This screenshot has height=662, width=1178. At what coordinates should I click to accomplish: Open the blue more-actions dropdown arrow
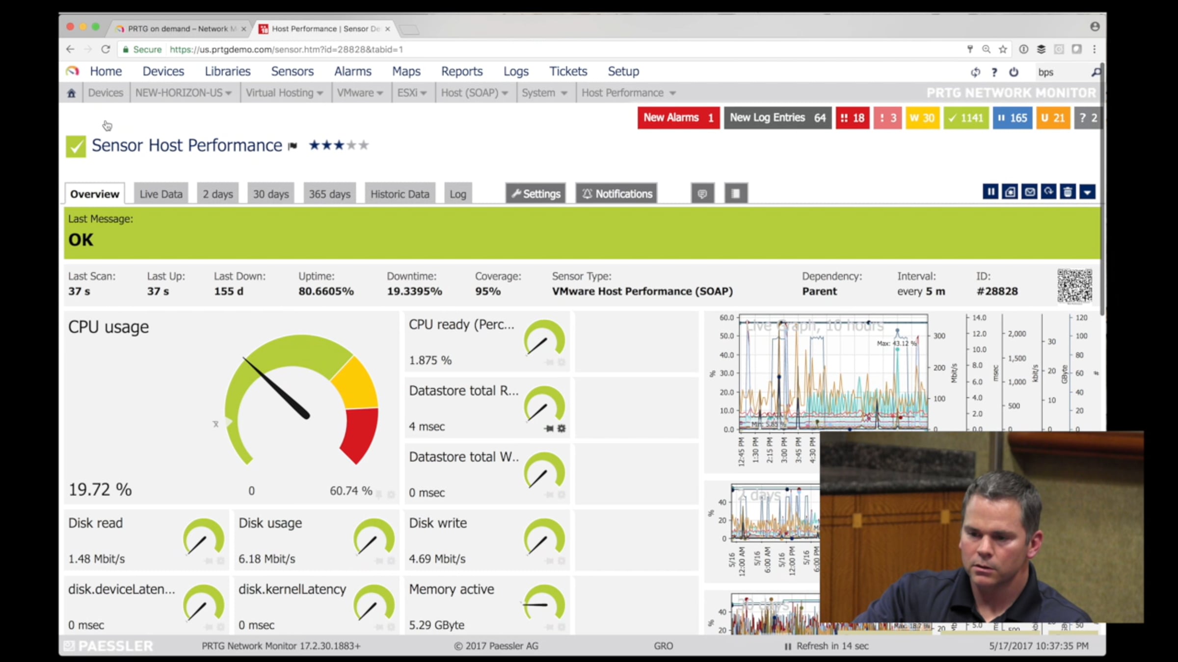tap(1087, 192)
